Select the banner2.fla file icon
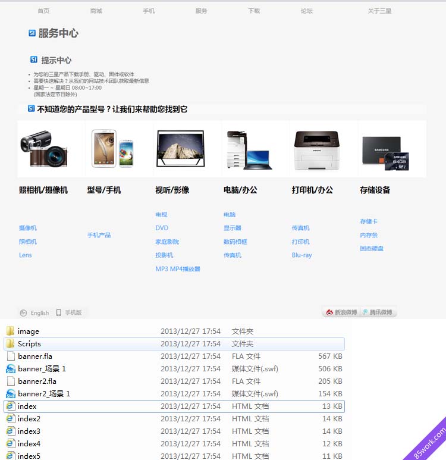Viewport: 446px width, 460px height. point(11,381)
